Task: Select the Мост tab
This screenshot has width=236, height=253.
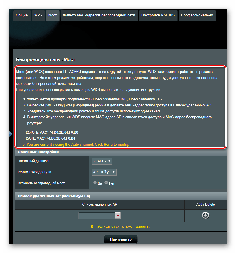Action: pyautogui.click(x=53, y=15)
